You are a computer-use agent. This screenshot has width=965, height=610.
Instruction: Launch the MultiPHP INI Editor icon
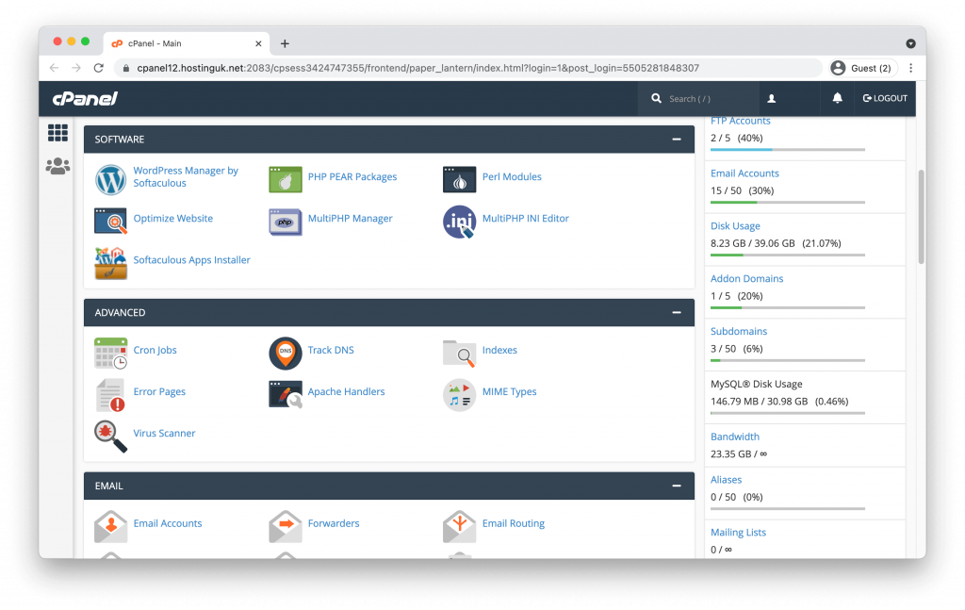pyautogui.click(x=459, y=220)
